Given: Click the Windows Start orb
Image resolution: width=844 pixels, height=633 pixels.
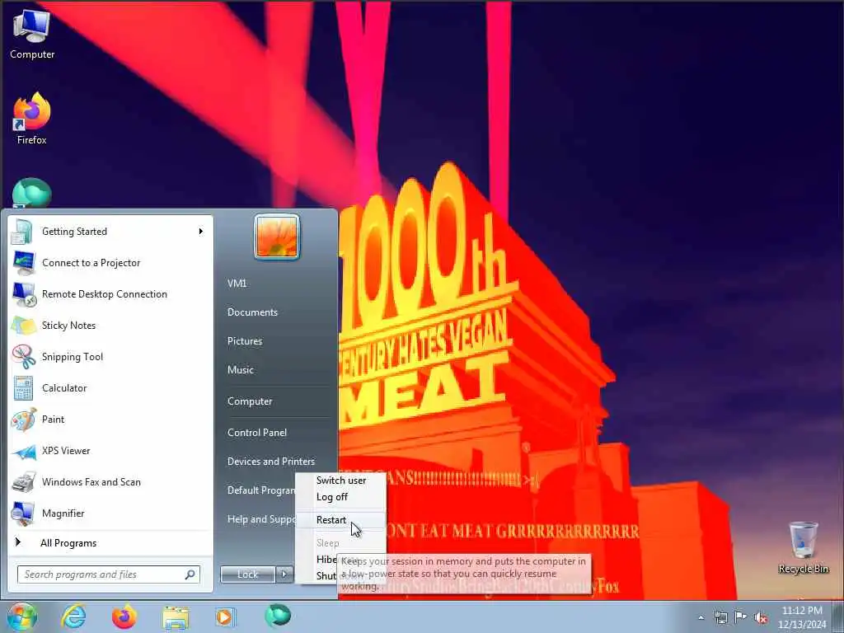Looking at the screenshot, I should pyautogui.click(x=21, y=617).
